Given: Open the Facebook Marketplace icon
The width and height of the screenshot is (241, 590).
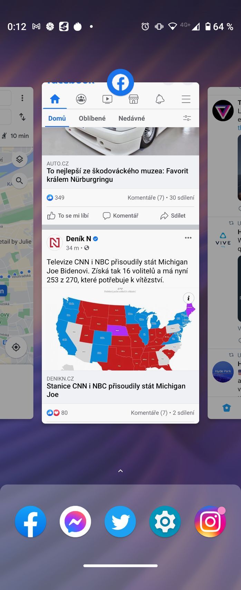Looking at the screenshot, I should 134,100.
